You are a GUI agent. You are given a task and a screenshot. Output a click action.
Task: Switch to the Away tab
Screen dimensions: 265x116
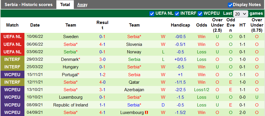(82, 5)
